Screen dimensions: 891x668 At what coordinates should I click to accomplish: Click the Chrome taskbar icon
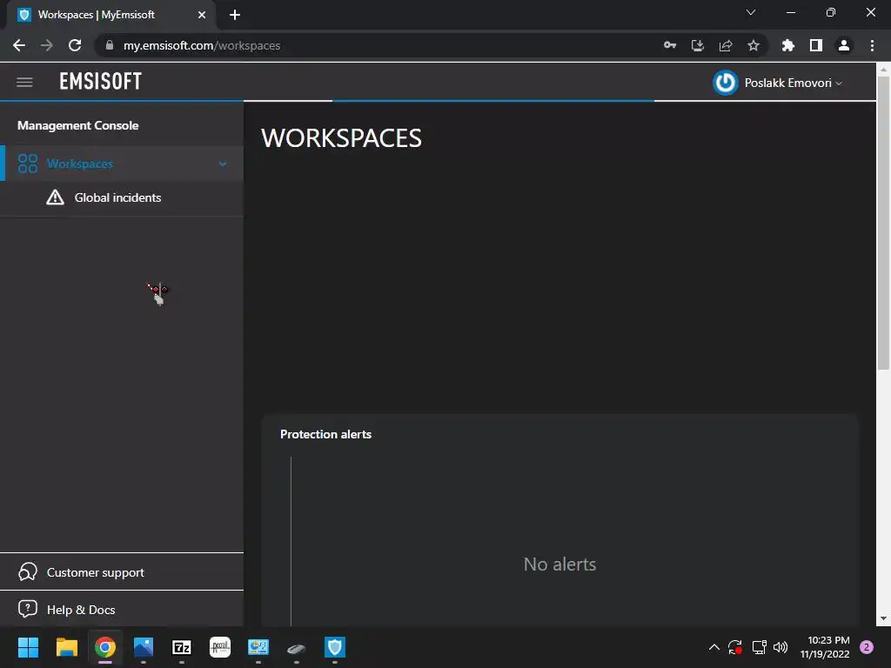(x=105, y=647)
